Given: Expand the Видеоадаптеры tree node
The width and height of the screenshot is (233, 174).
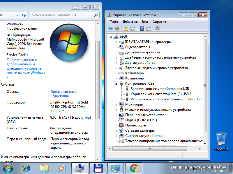Looking at the screenshot, I should pos(116,47).
